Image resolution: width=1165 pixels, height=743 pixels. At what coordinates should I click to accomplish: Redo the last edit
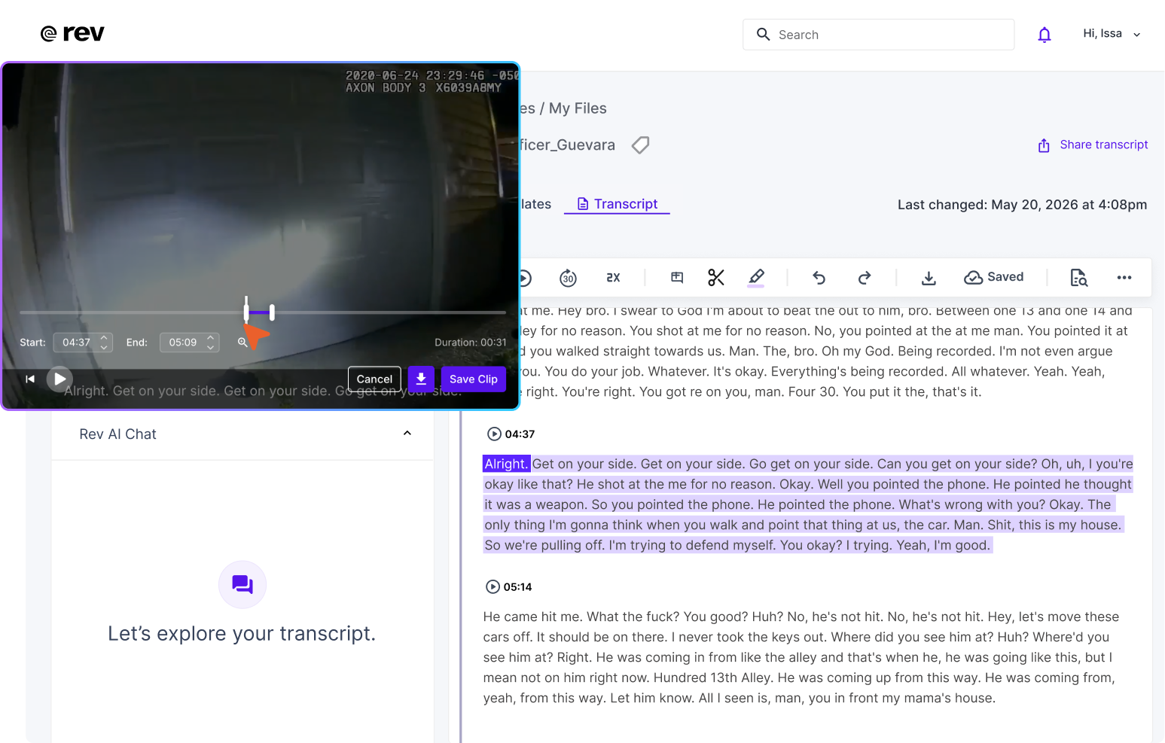[x=865, y=278]
